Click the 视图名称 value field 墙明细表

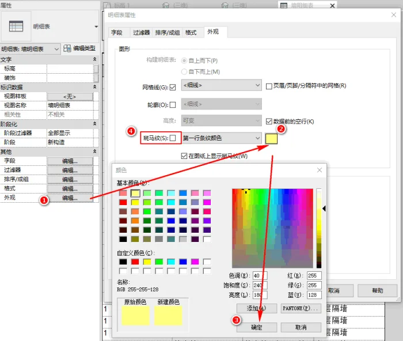pyautogui.click(x=70, y=105)
